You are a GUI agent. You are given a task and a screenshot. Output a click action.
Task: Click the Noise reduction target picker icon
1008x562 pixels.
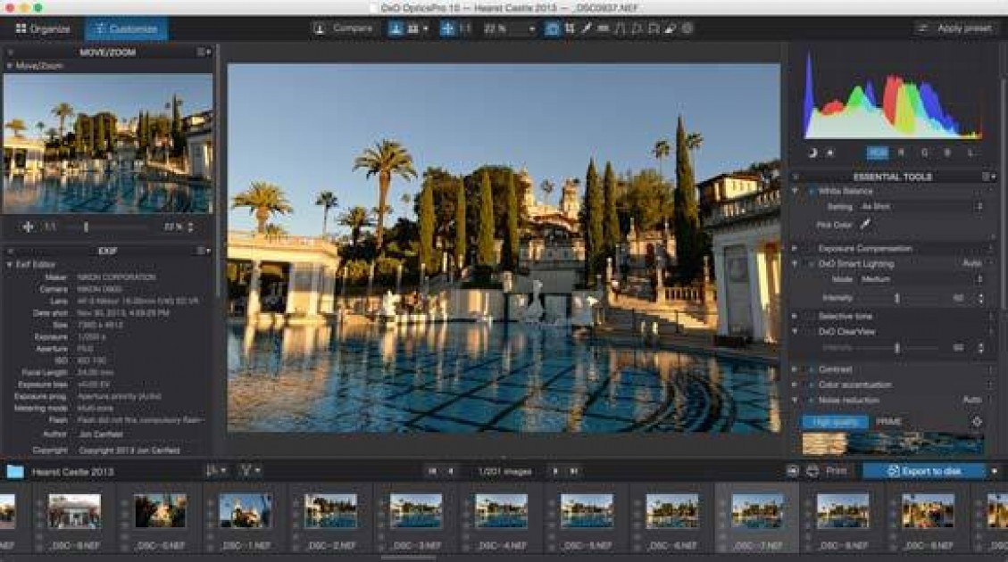click(976, 422)
